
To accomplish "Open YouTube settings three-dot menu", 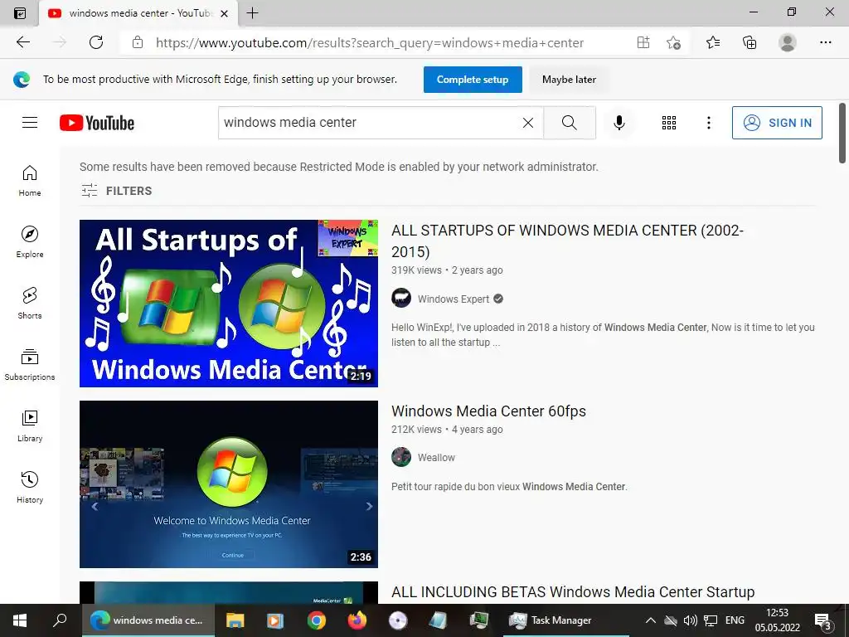I will click(708, 123).
